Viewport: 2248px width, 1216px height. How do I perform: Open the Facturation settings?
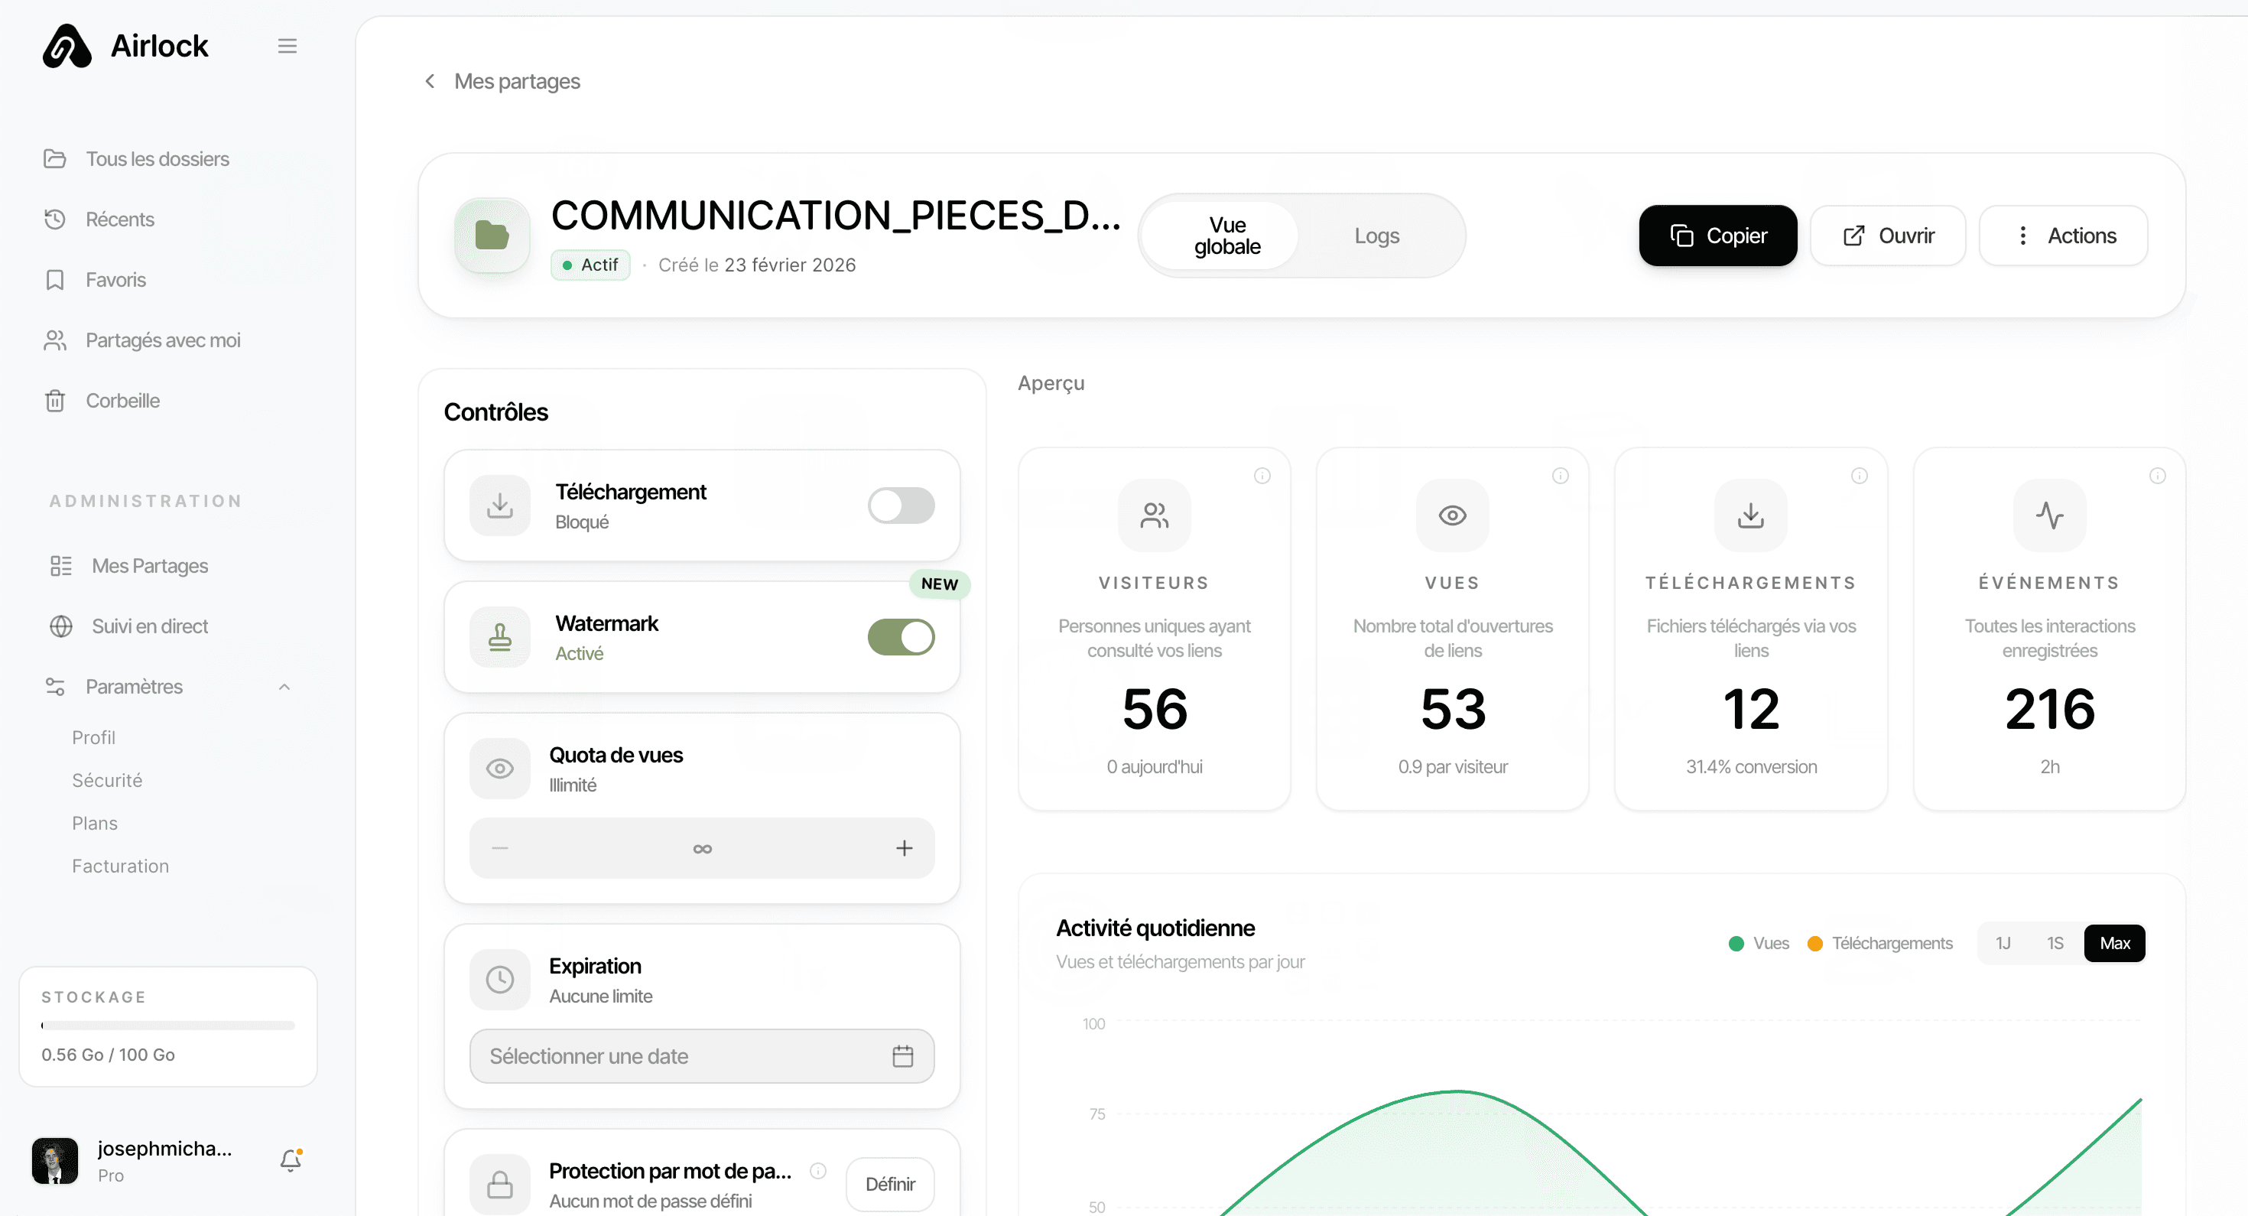121,866
